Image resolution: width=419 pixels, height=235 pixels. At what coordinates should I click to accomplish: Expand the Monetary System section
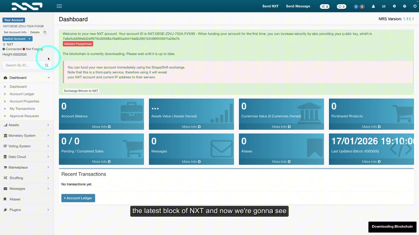pyautogui.click(x=27, y=135)
